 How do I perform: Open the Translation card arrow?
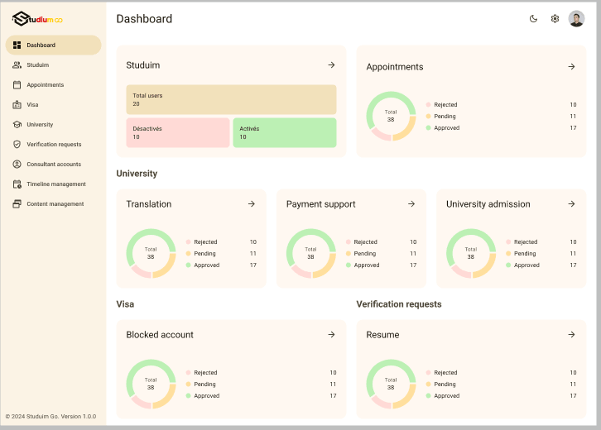[x=252, y=204]
